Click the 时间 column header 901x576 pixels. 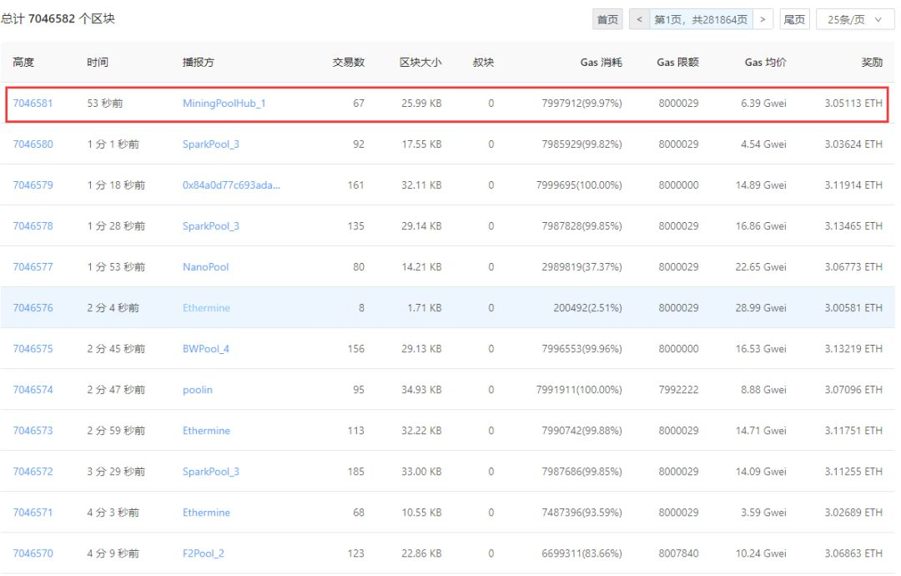coord(98,62)
